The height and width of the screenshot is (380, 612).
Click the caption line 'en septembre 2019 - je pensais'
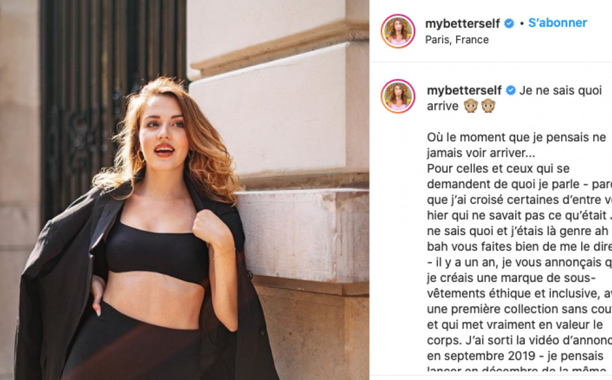pos(515,356)
